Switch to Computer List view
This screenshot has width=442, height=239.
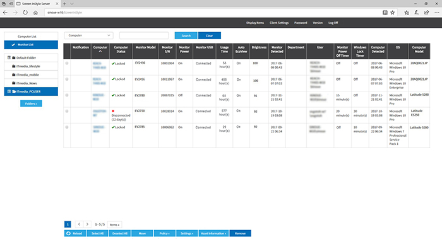point(31,37)
